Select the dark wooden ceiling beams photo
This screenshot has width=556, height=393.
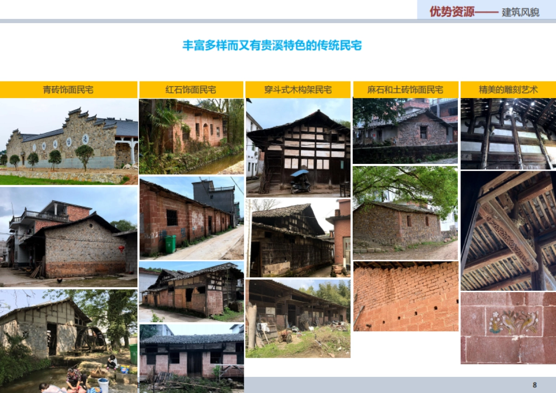[507, 134]
